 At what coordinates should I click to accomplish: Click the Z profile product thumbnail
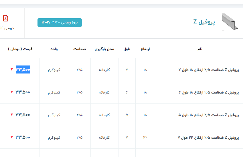[x=230, y=22]
